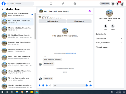Open conversation information purple icon
The width and height of the screenshot is (126, 94).
[x=89, y=11]
